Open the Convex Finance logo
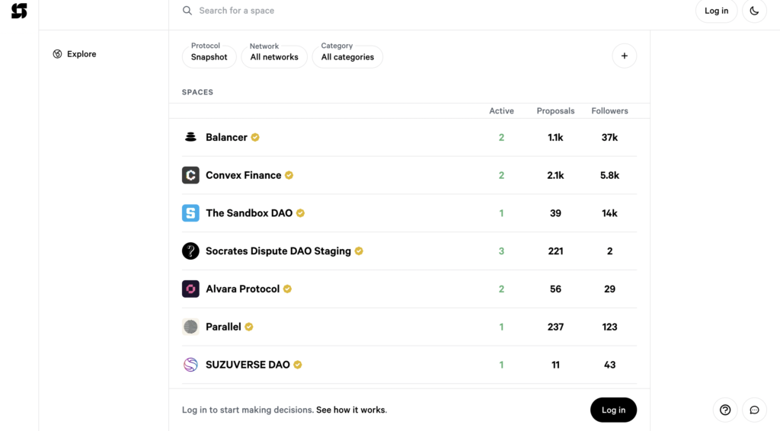 [190, 175]
